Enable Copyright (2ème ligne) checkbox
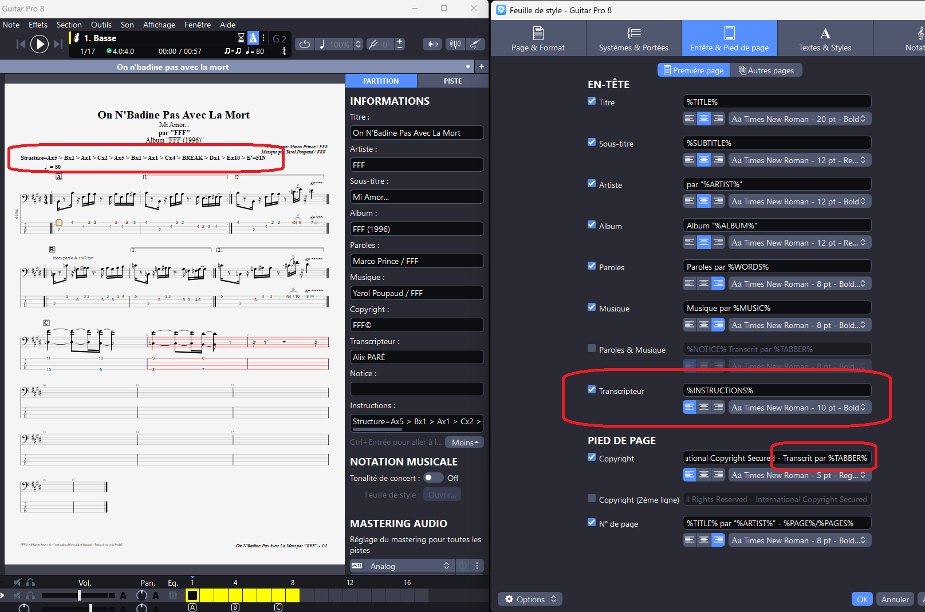Viewport: 925px width, 612px height. 592,499
